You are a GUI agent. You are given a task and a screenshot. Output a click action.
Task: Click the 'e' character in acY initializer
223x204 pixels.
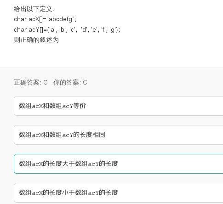tap(94, 29)
